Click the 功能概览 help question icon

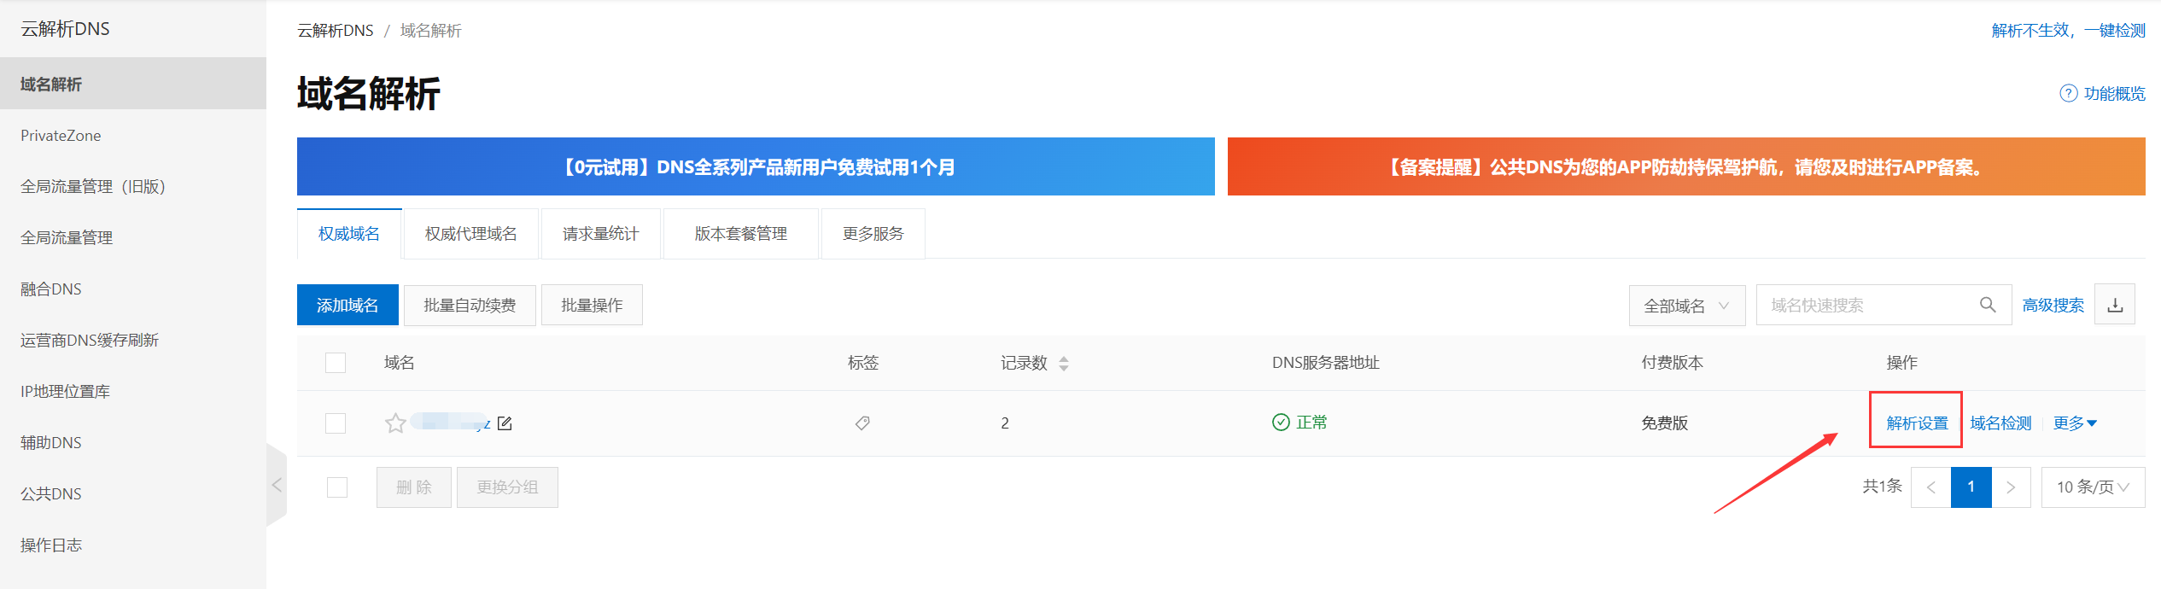coord(2068,94)
